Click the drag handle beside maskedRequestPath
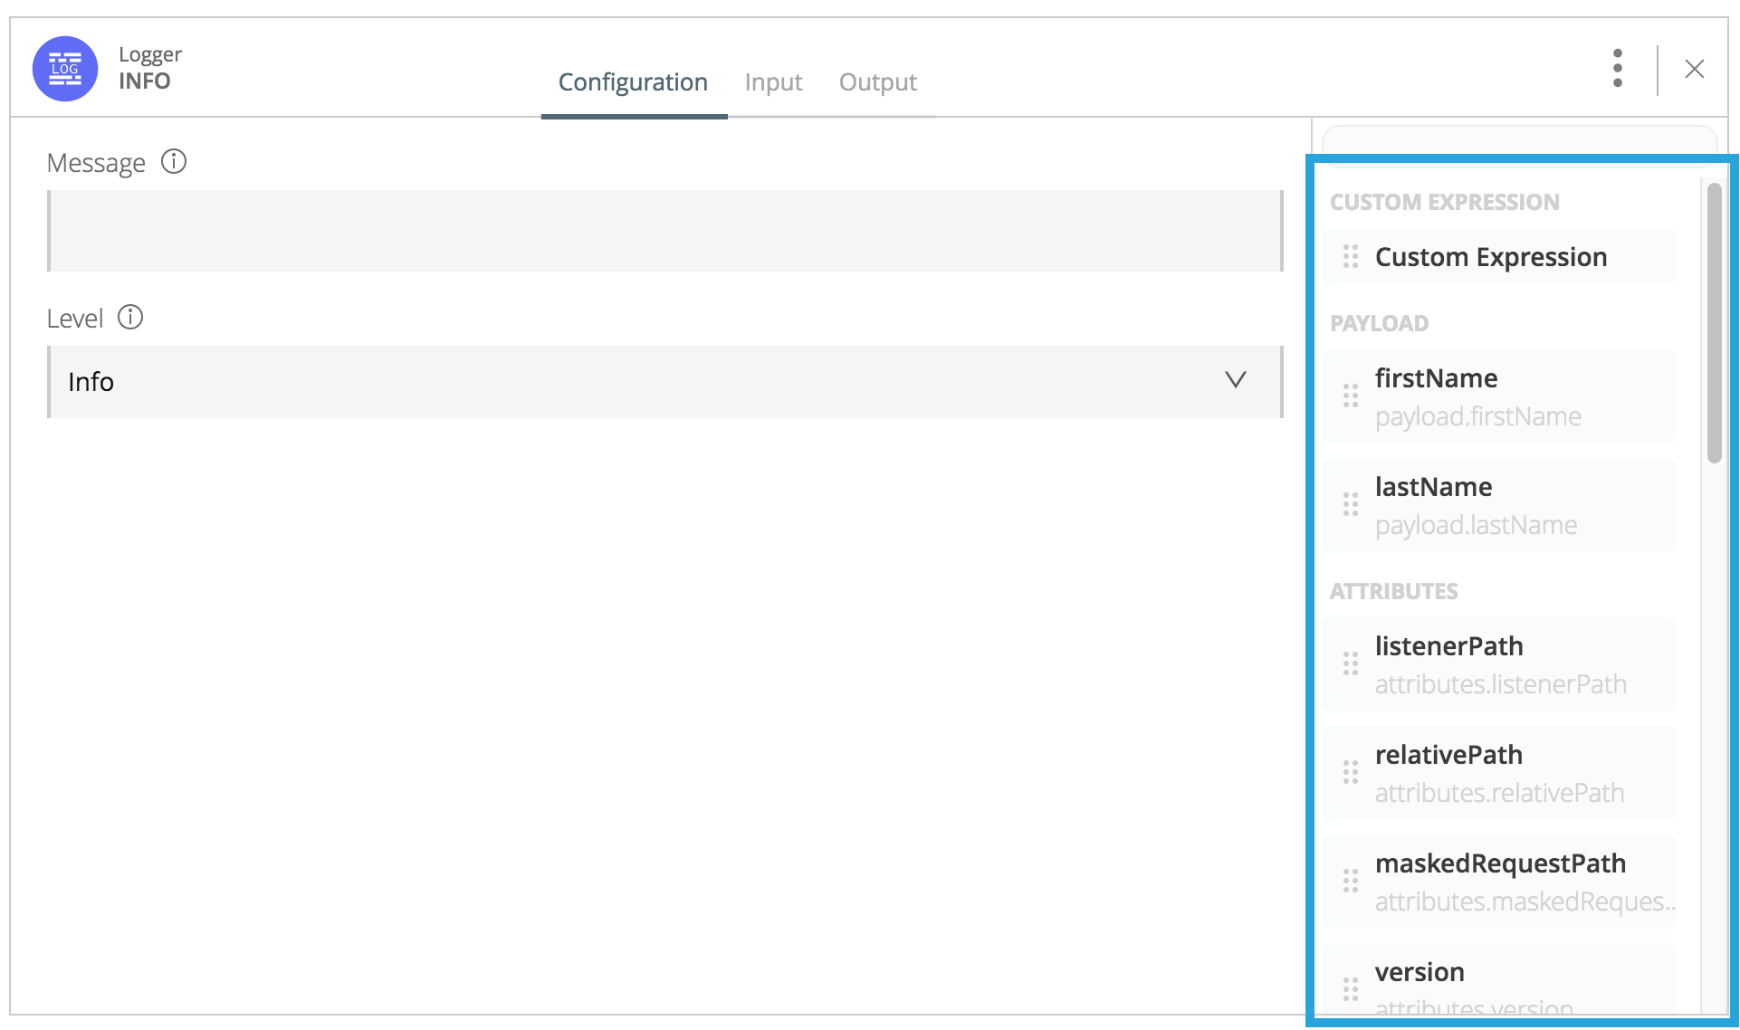Viewport: 1740px width, 1030px height. pos(1351,881)
